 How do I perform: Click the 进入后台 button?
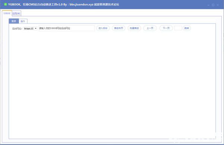point(103,28)
